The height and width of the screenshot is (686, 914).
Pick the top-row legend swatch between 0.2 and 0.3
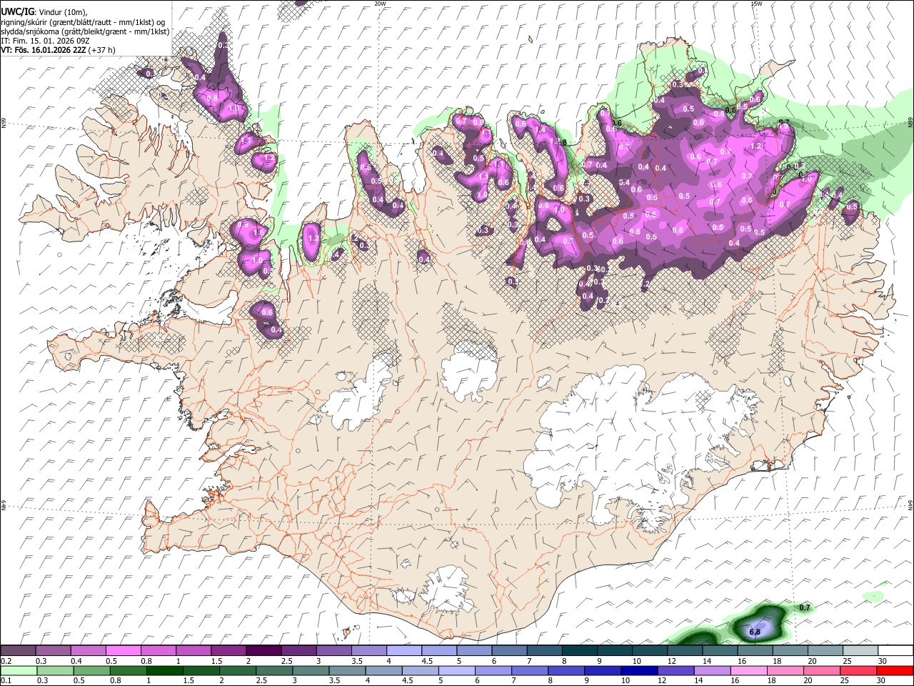tap(18, 650)
